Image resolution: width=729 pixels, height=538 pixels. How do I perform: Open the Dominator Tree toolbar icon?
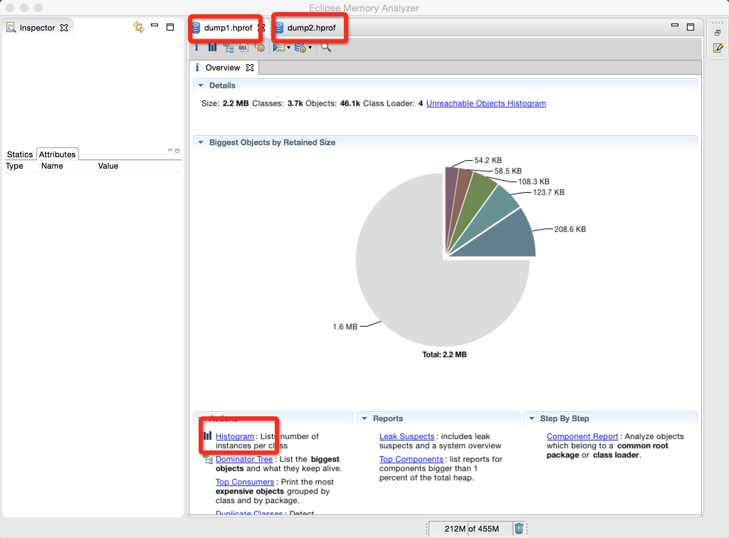coord(228,48)
